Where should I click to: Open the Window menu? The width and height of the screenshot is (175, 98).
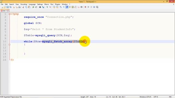point(65,4)
